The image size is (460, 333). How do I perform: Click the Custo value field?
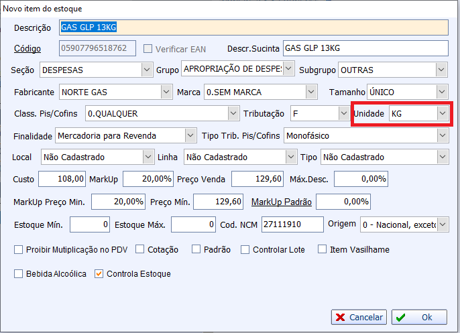(x=62, y=179)
